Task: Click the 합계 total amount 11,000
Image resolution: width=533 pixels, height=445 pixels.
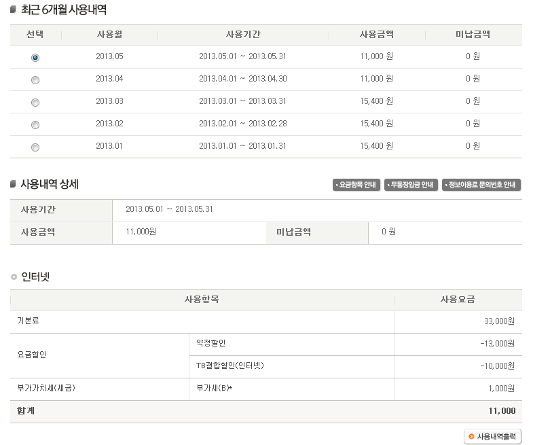Action: tap(502, 411)
